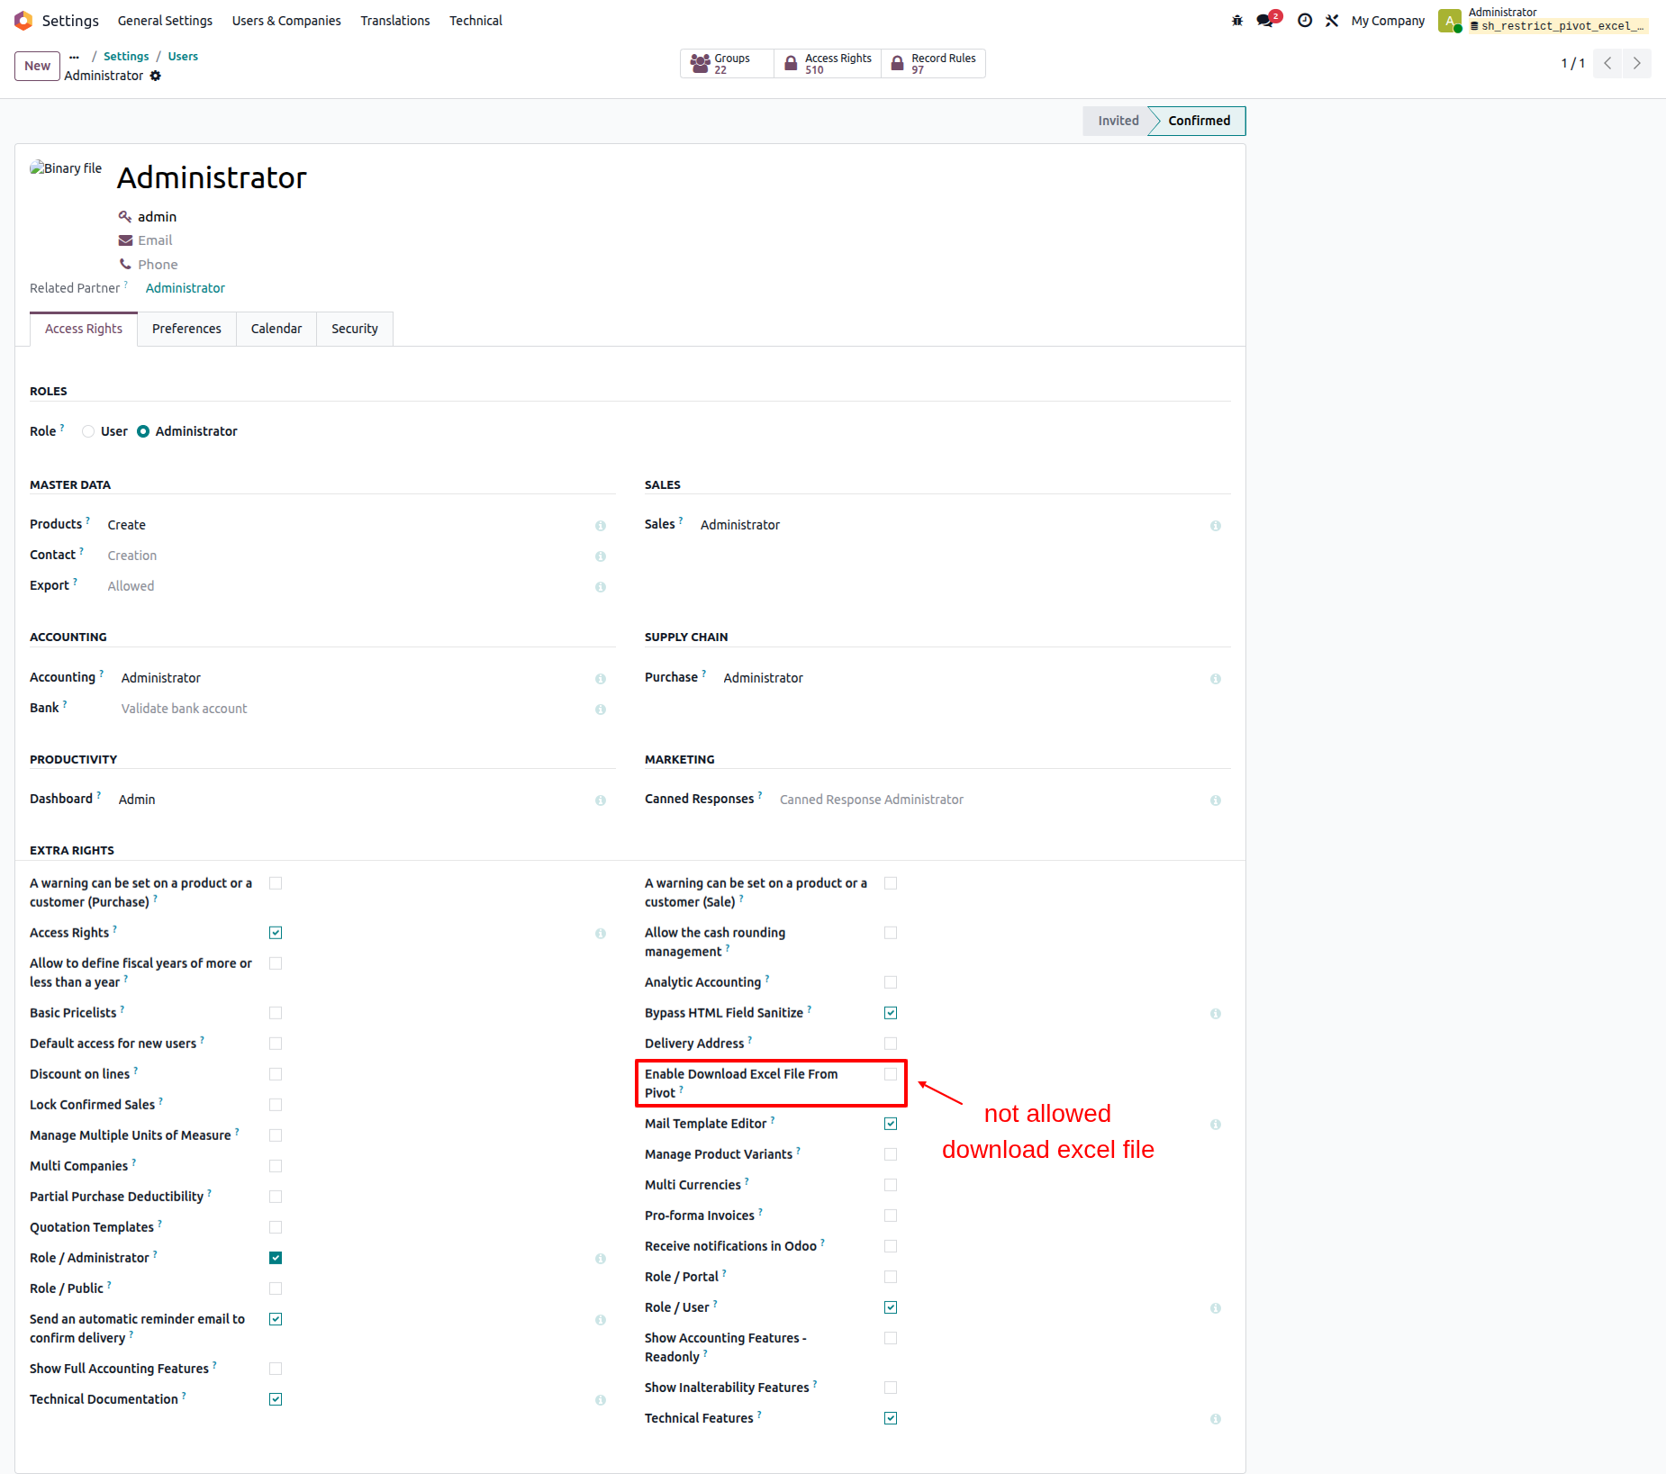The width and height of the screenshot is (1666, 1474).
Task: Click the debug bug icon in top bar
Action: click(1236, 21)
